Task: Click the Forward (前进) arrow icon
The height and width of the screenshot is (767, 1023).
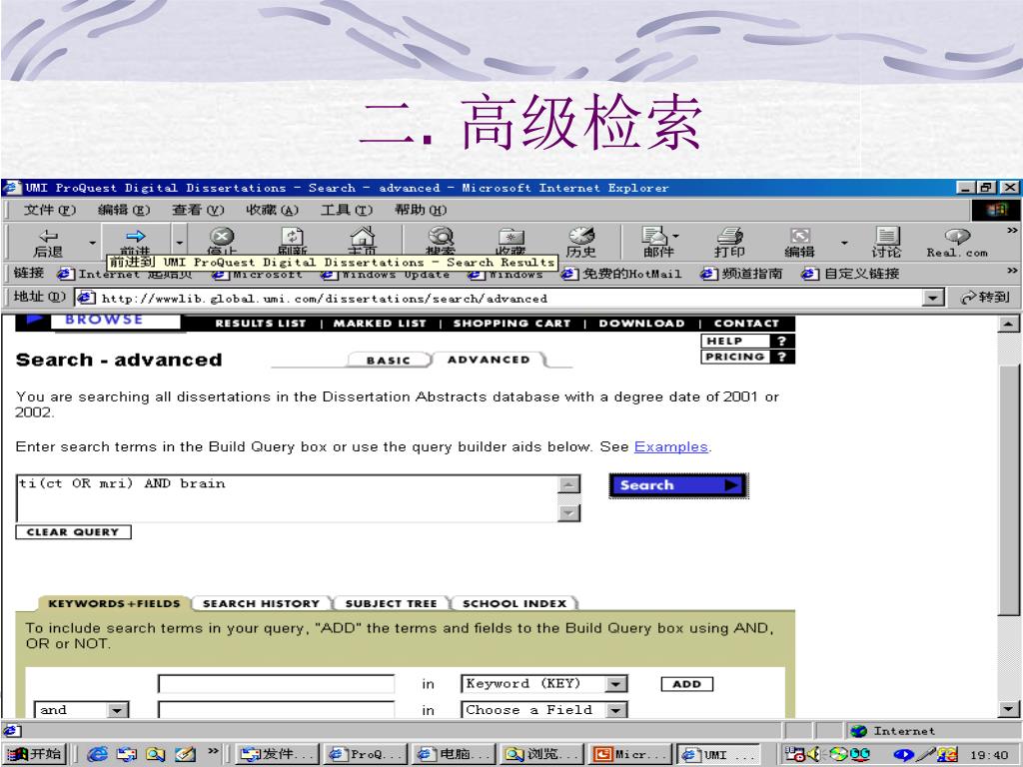Action: (x=135, y=236)
